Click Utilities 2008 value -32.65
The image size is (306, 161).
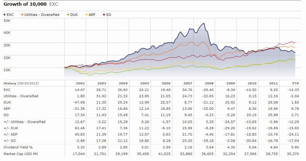coord(208,96)
